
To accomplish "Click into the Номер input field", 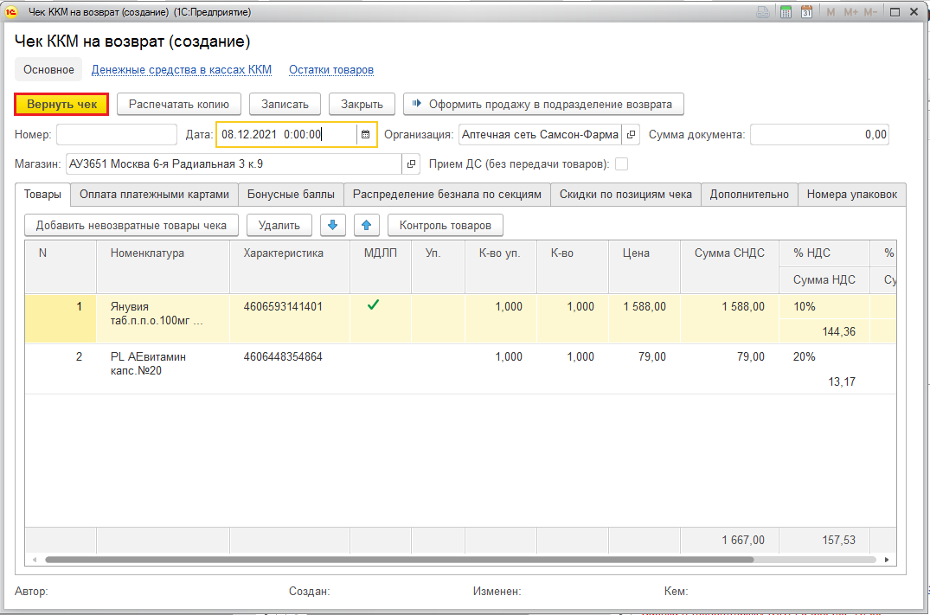I will pyautogui.click(x=117, y=135).
